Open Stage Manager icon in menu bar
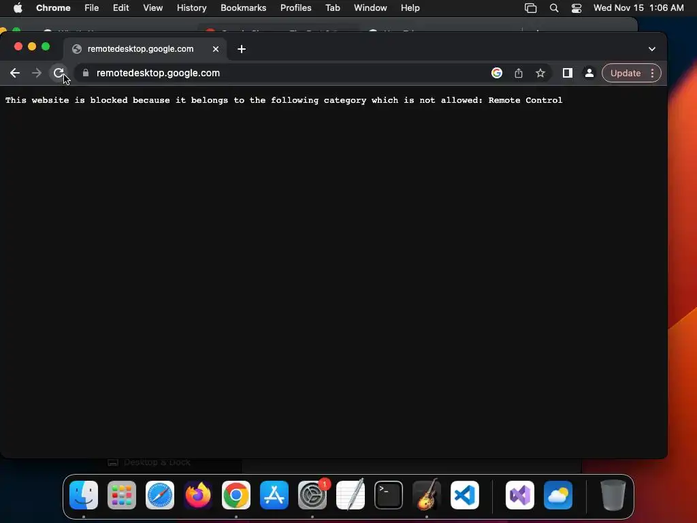 530,7
